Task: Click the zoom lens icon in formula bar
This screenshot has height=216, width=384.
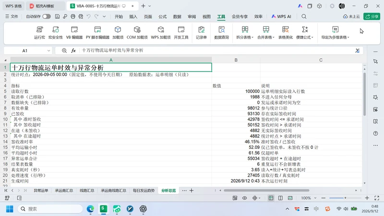Action: (64, 50)
